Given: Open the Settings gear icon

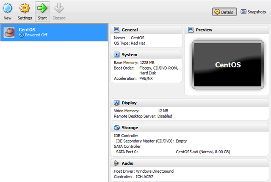Looking at the screenshot, I should (25, 8).
